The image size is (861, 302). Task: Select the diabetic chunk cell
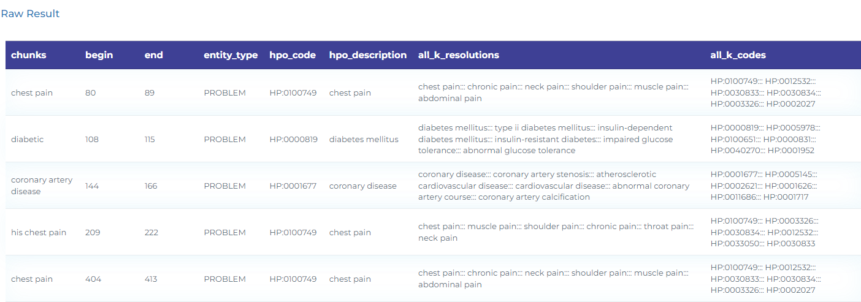[x=28, y=140]
